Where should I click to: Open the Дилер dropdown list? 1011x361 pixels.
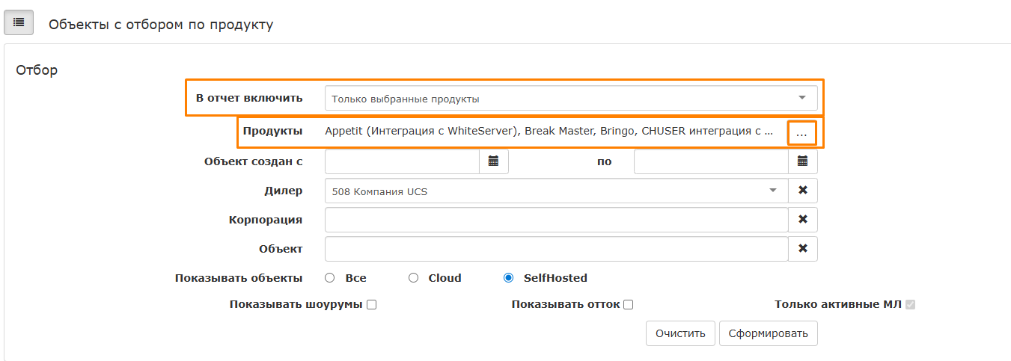(556, 191)
